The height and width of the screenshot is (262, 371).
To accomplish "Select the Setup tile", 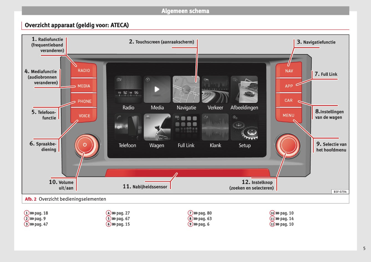I will coord(245,127).
